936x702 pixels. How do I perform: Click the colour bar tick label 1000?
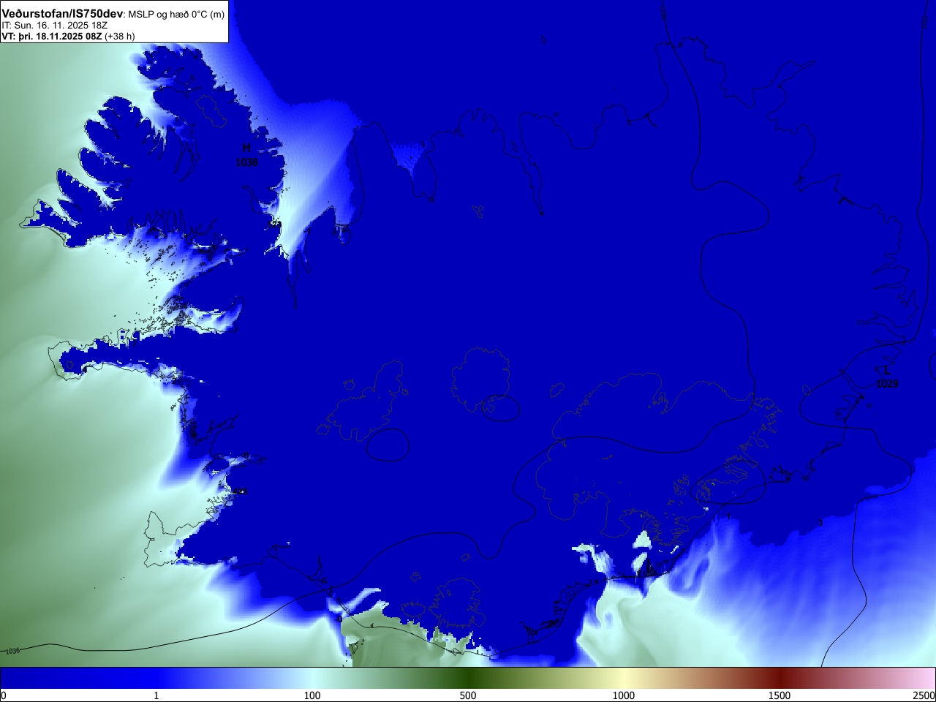624,695
